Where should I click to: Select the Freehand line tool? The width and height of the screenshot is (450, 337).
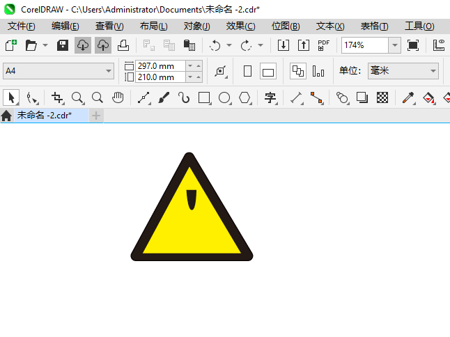pyautogui.click(x=143, y=97)
